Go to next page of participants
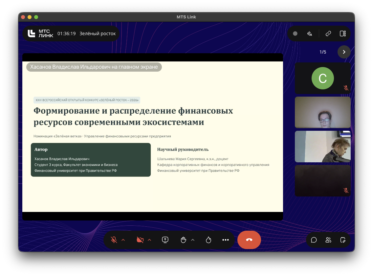Image resolution: width=373 pixels, height=276 pixels. pos(344,52)
